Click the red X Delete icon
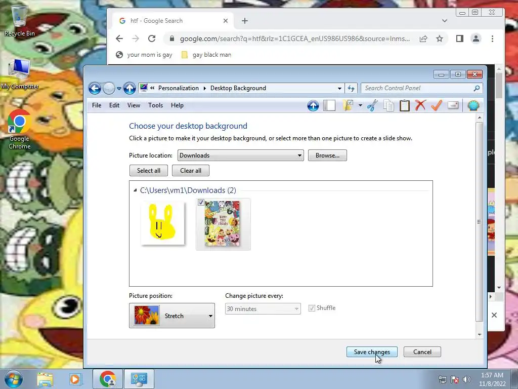Screen dimensions: 518x389 (420, 105)
